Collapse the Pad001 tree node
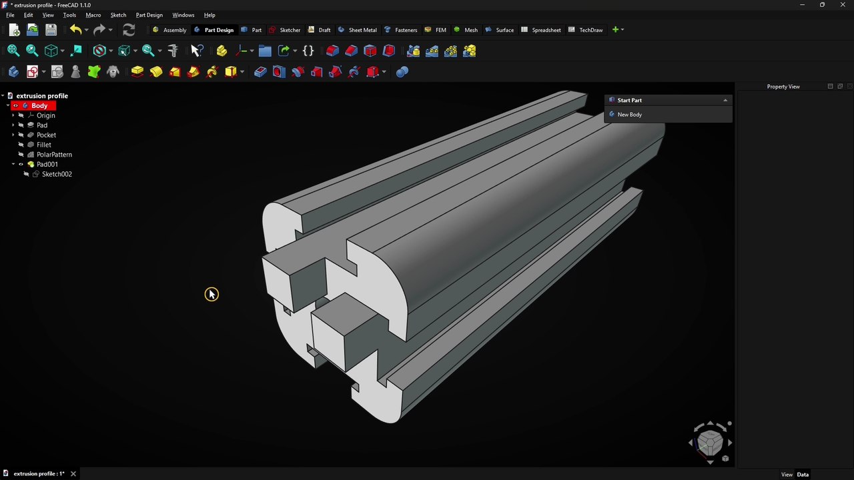The image size is (854, 480). click(13, 165)
